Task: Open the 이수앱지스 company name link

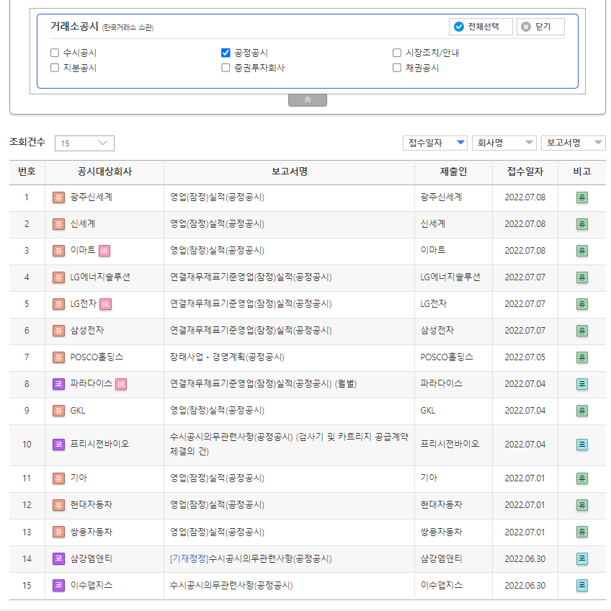Action: coord(92,585)
